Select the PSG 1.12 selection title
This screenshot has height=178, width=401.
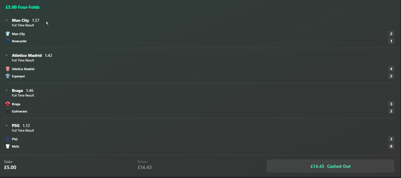click(21, 126)
